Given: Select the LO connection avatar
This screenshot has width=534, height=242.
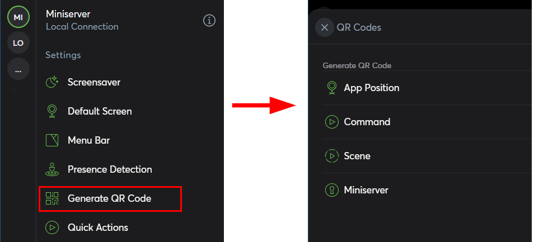Looking at the screenshot, I should click(x=18, y=43).
